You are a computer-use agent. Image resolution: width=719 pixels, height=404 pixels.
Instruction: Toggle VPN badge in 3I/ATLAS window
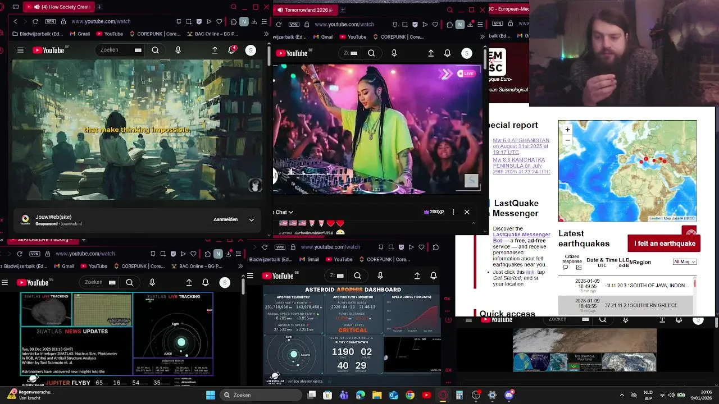coord(35,254)
